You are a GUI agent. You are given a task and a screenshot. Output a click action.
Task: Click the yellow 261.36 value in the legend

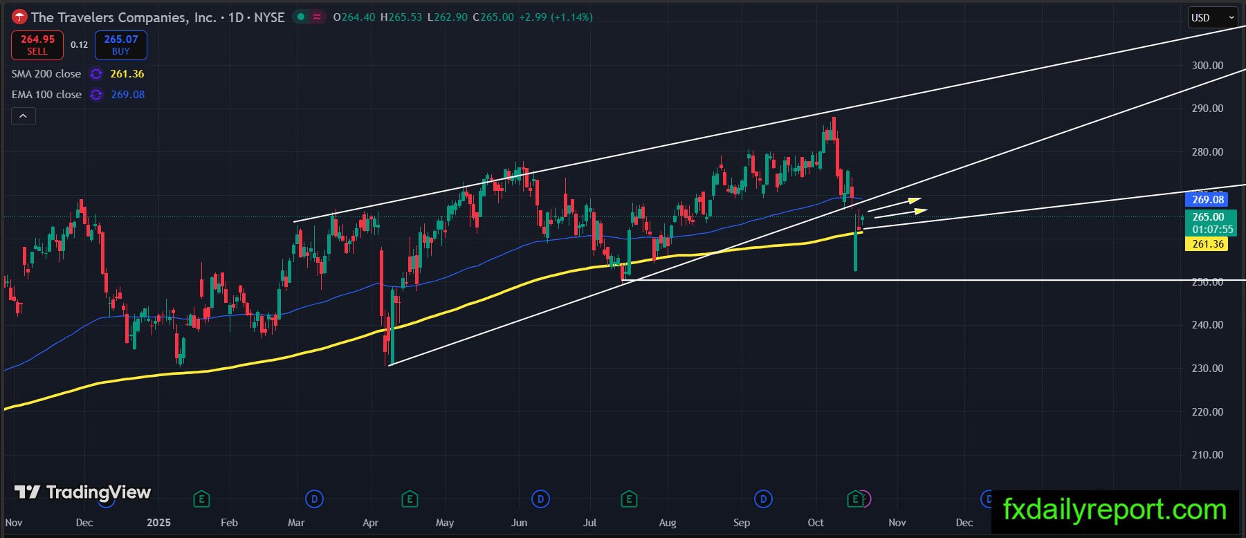(x=127, y=74)
